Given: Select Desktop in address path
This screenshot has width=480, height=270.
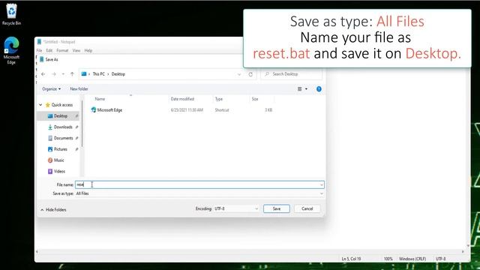Looking at the screenshot, I should pyautogui.click(x=118, y=74).
